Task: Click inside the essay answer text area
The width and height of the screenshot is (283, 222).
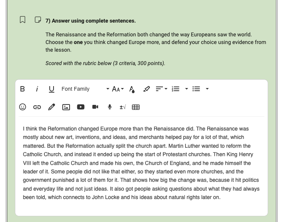Action: click(x=141, y=163)
